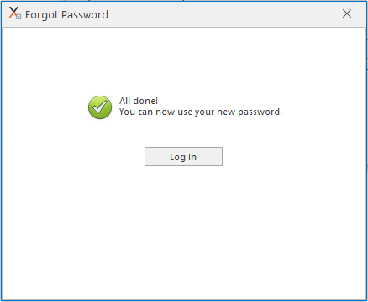This screenshot has width=368, height=302.
Task: Select the white tick inside green circle
Action: point(100,107)
